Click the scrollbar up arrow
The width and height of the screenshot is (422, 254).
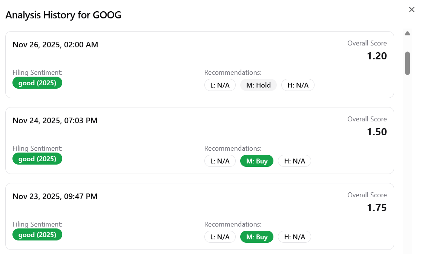coord(407,33)
